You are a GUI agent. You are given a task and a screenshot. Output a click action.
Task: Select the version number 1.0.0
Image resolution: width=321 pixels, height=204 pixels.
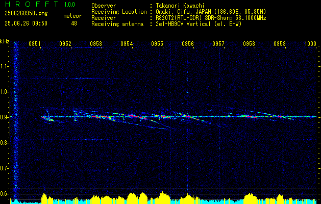click(69, 5)
